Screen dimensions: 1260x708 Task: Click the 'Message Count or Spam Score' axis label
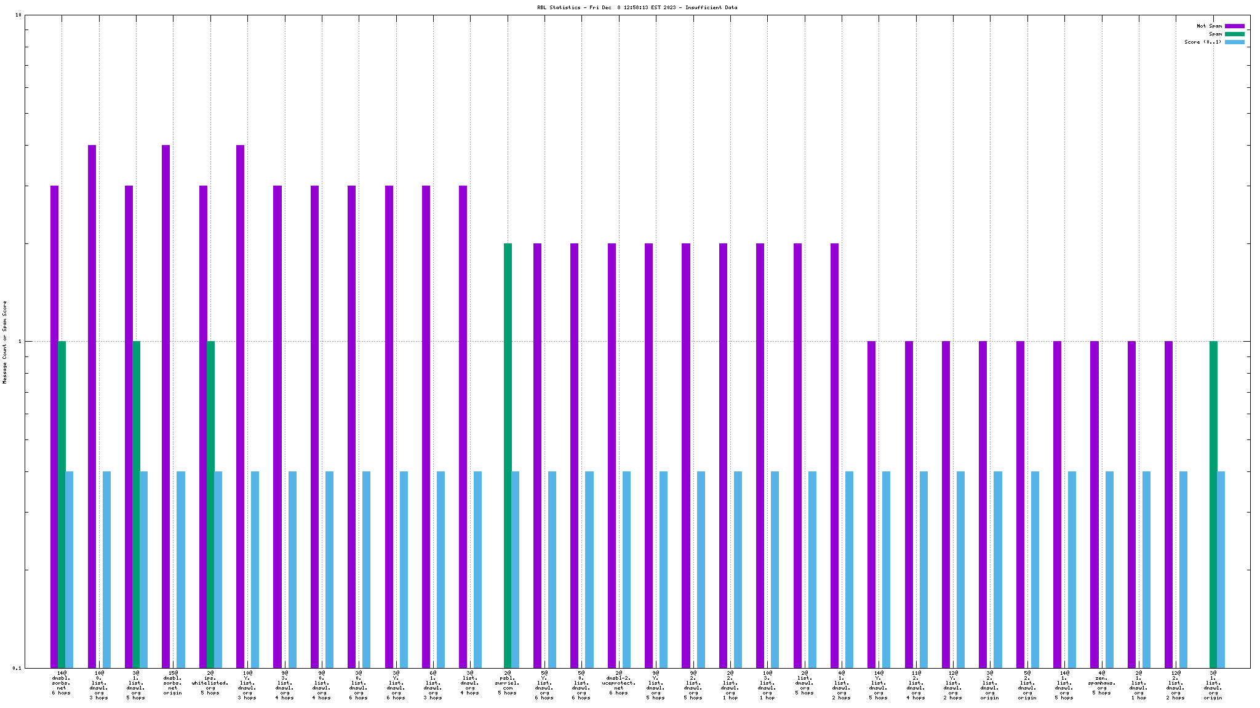point(5,342)
